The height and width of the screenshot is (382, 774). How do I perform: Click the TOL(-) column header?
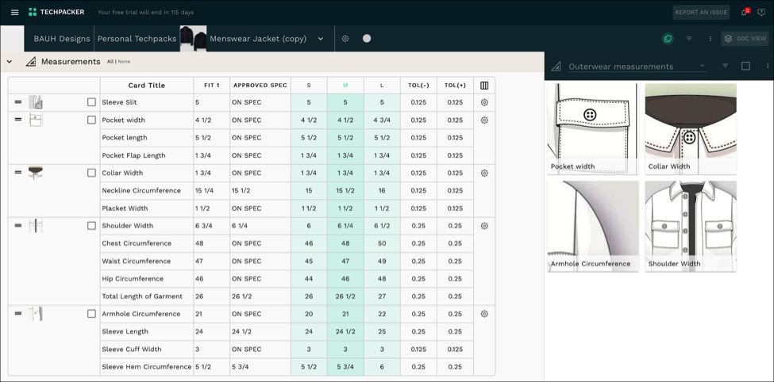coord(418,86)
